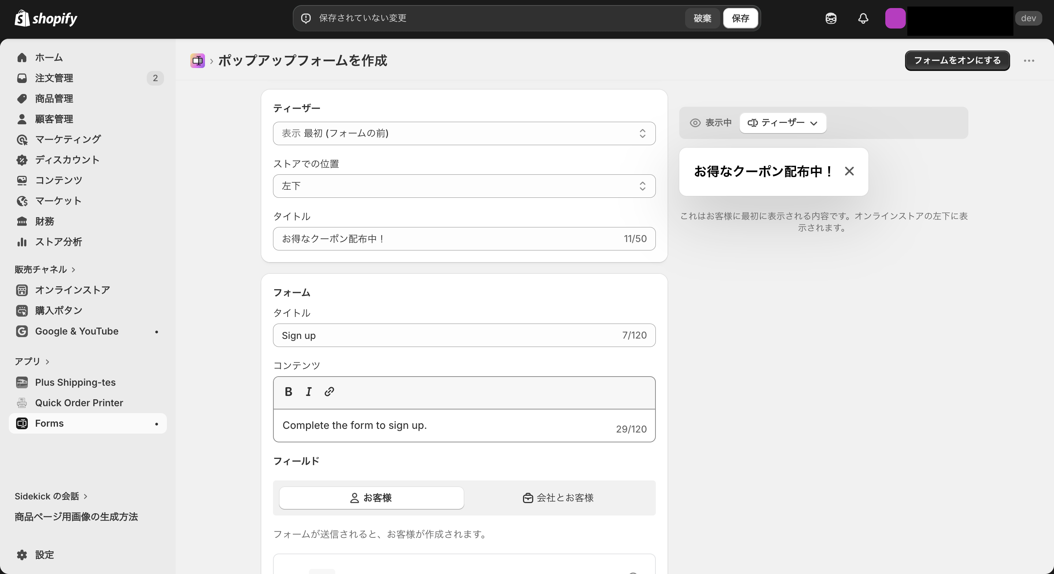This screenshot has width=1054, height=574.
Task: Click the Shopify logo
Action: click(45, 18)
